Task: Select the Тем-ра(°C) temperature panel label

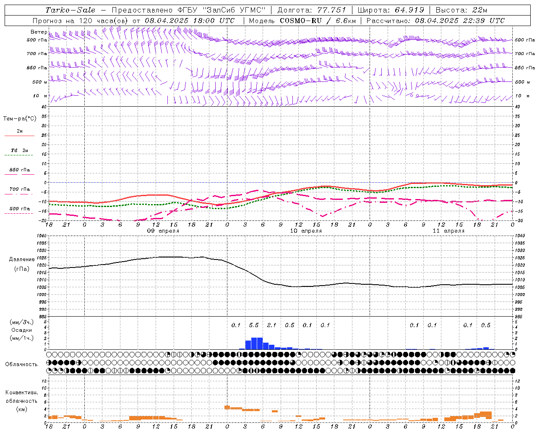Action: [20, 119]
